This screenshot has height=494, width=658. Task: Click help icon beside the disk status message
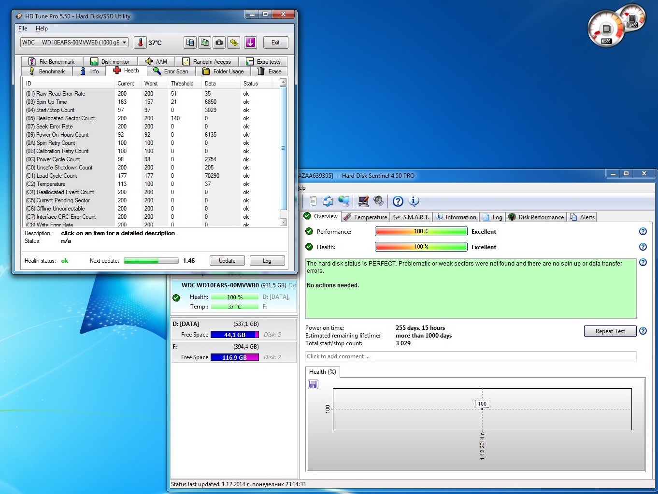(643, 262)
